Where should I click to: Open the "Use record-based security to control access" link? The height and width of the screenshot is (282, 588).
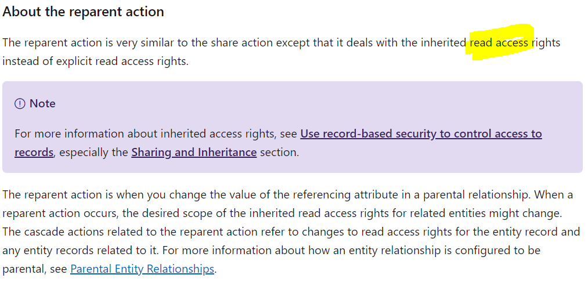pos(421,134)
